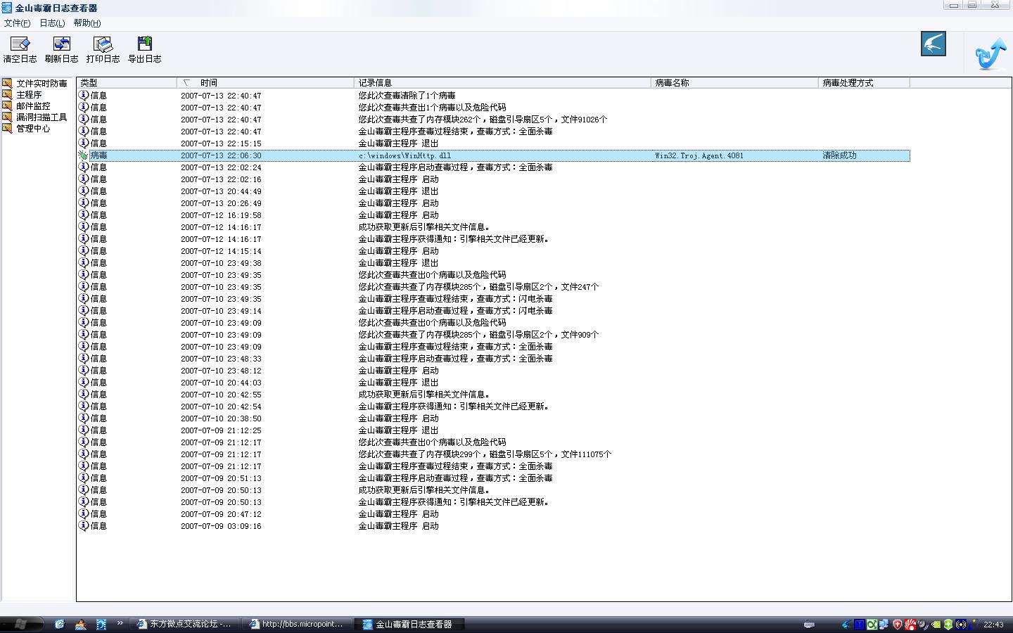Click the timestamp 2007-07-13 22:02:16
This screenshot has height=633, width=1013.
tap(221, 179)
